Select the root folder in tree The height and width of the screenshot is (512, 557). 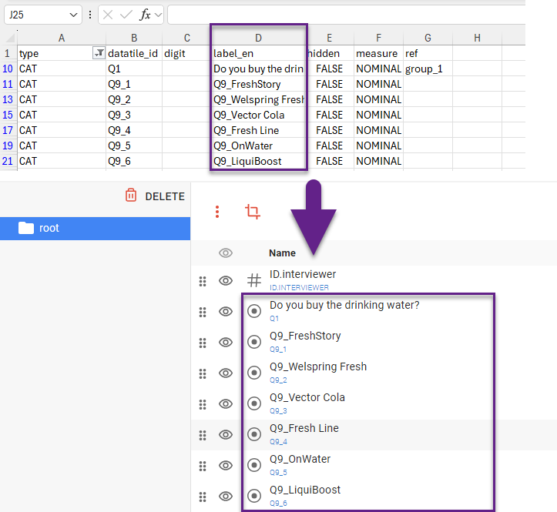pos(49,228)
